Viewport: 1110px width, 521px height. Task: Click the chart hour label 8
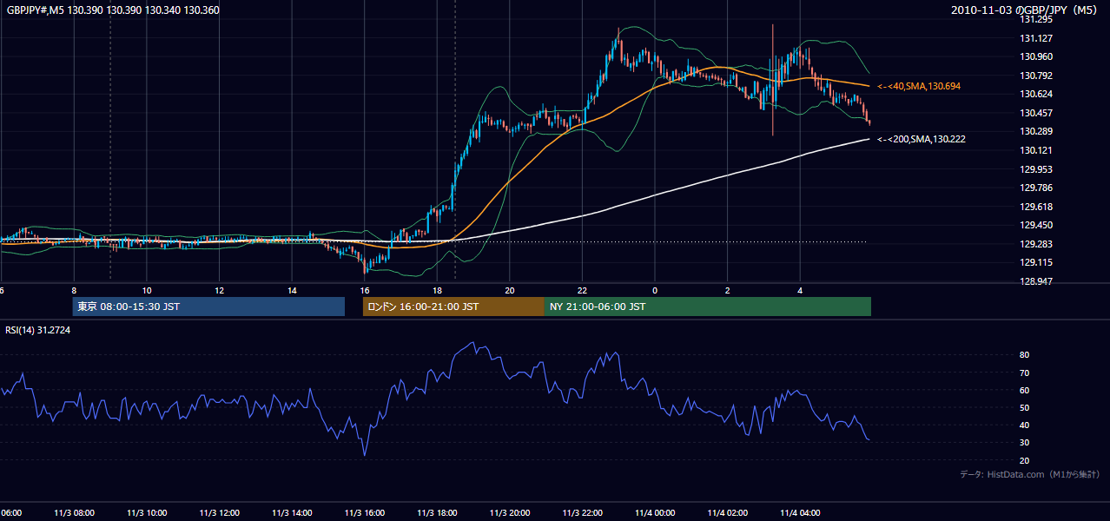pos(75,290)
